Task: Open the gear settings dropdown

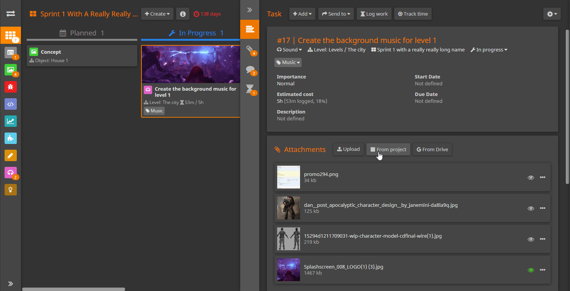Action: [x=552, y=14]
